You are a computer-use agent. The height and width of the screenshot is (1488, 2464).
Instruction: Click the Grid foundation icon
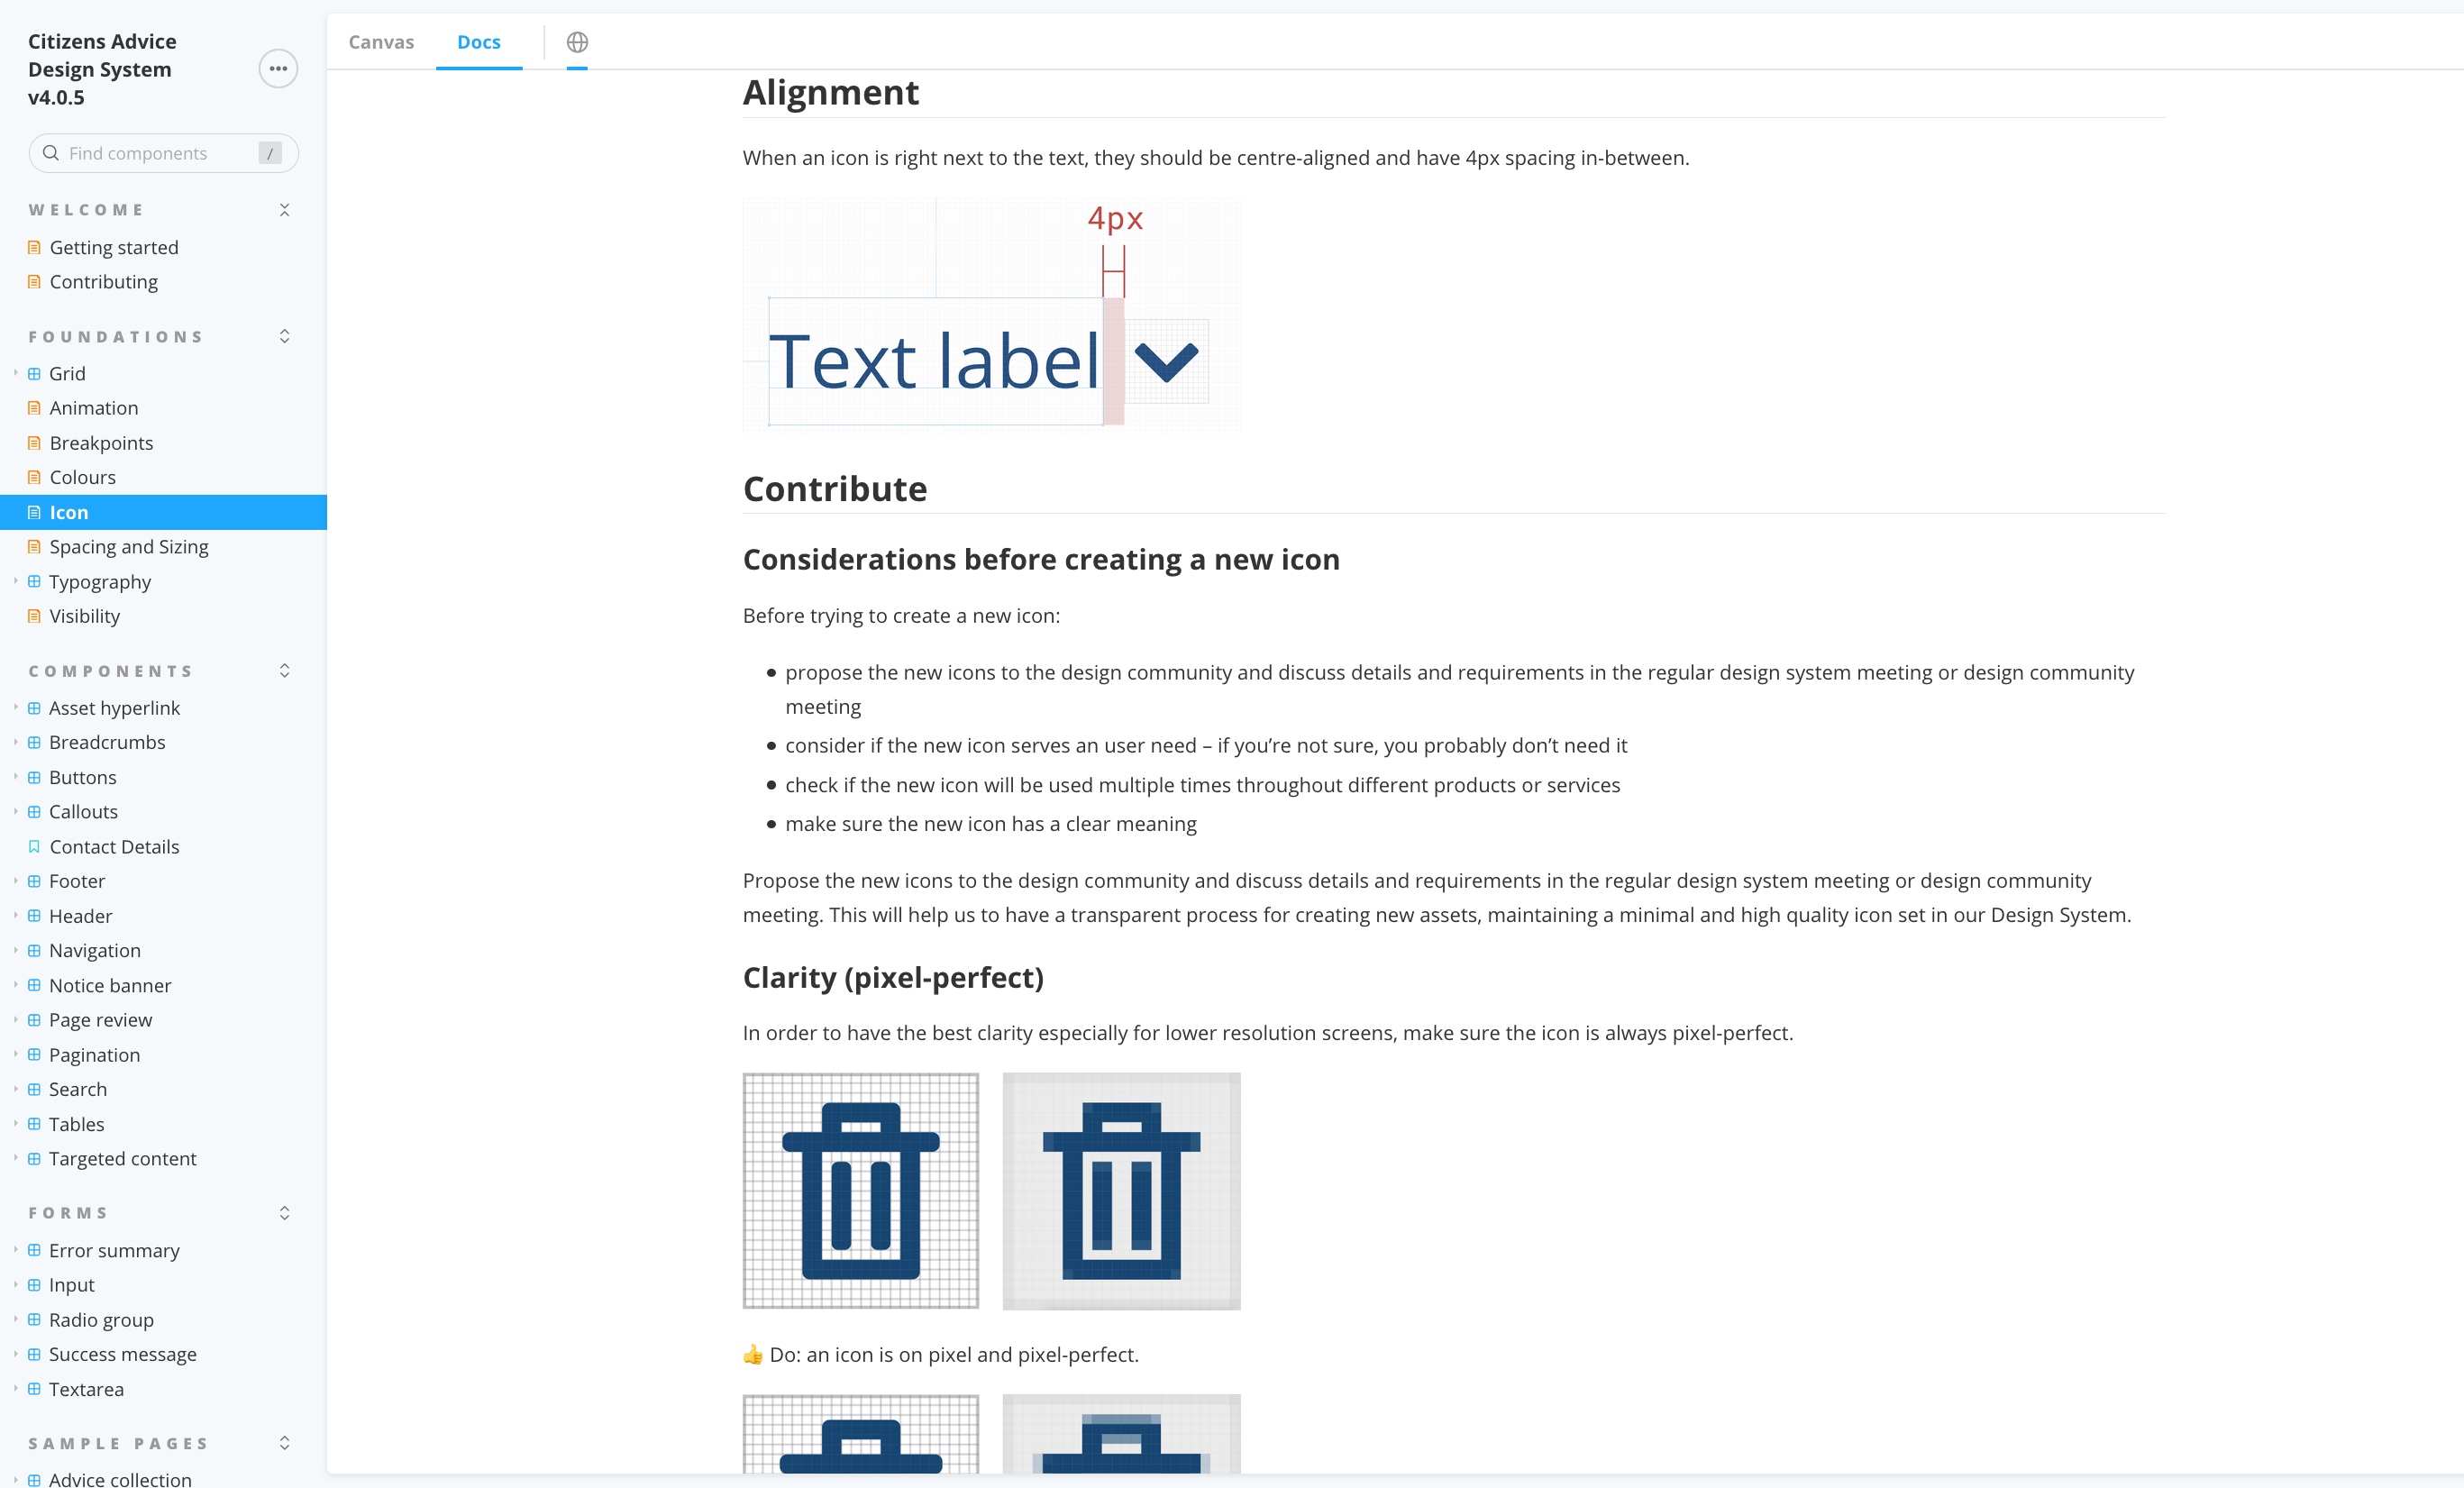33,373
